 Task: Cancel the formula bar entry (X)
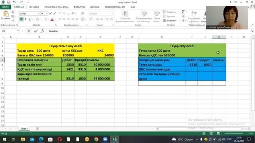29,31
